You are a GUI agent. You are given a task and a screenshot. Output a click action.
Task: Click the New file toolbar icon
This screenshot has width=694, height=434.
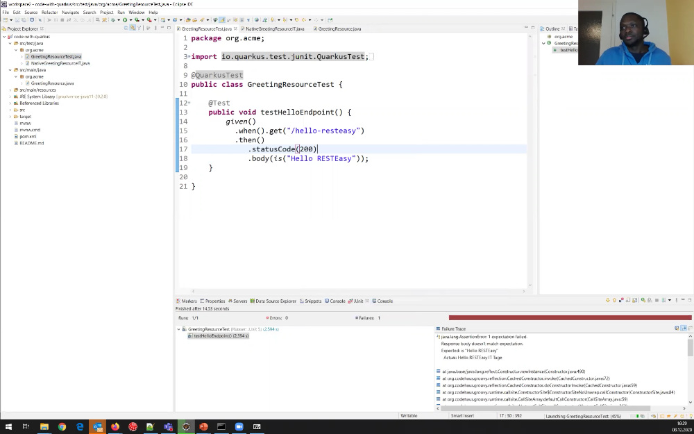(6, 20)
